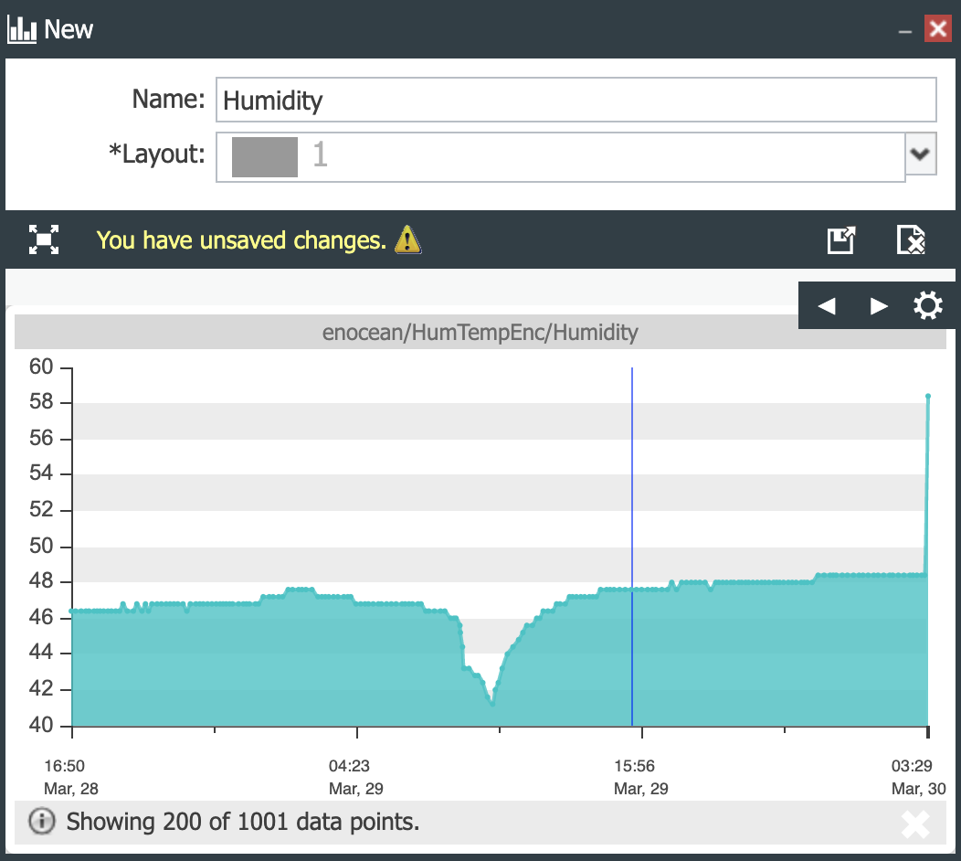The width and height of the screenshot is (961, 861).
Task: Click the 'Showing 200 of 1001 data points.' text
Action: [243, 822]
